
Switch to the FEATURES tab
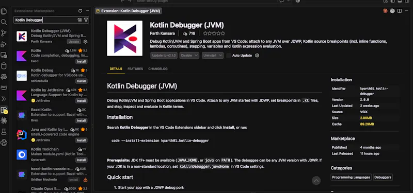click(x=135, y=69)
